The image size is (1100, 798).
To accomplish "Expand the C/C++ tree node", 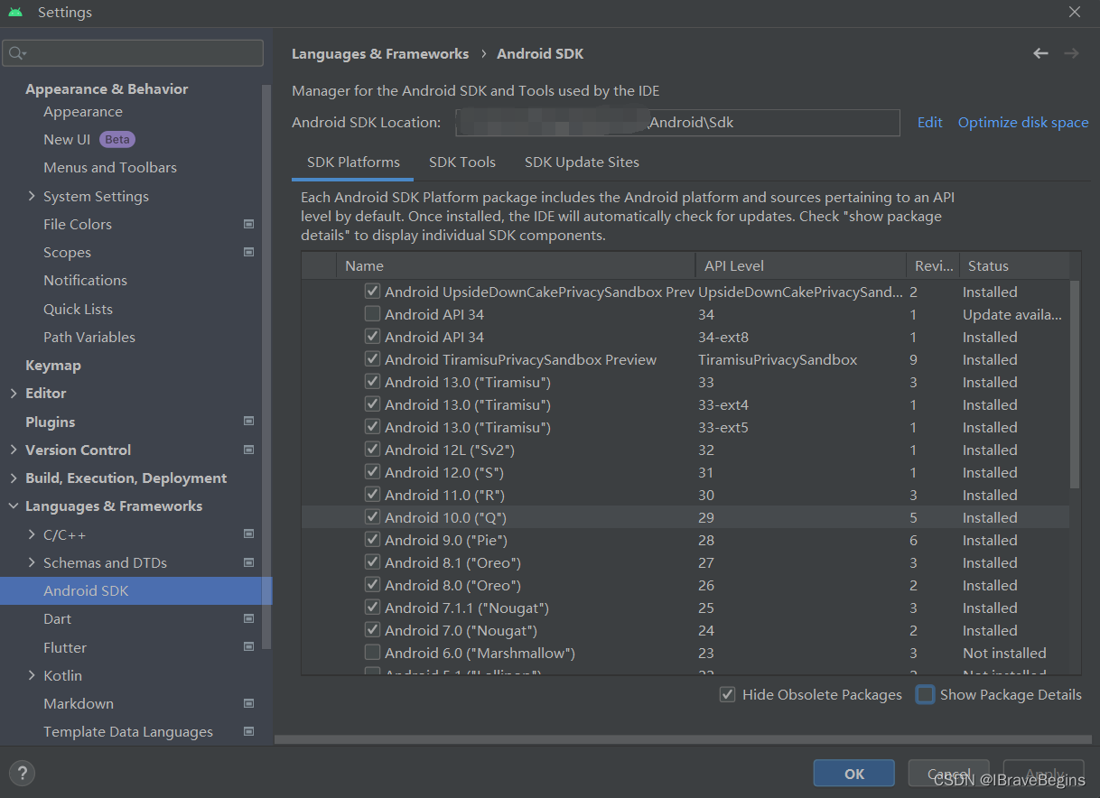I will [x=33, y=534].
